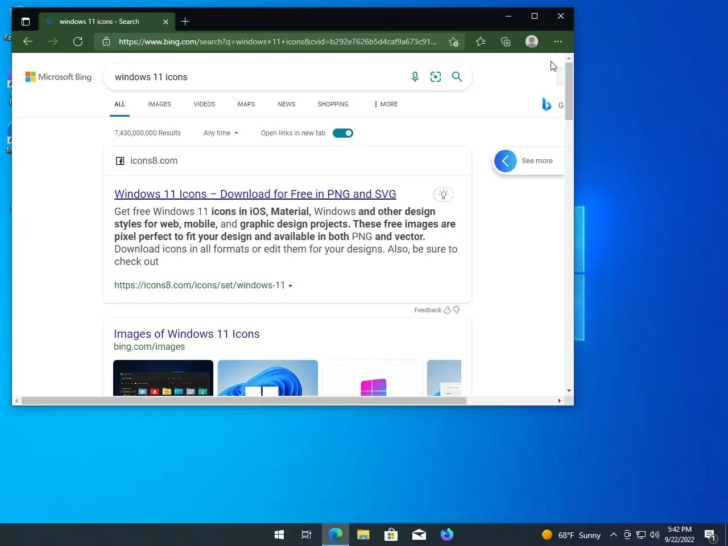Open the volume control
This screenshot has width=728, height=546.
coord(655,535)
